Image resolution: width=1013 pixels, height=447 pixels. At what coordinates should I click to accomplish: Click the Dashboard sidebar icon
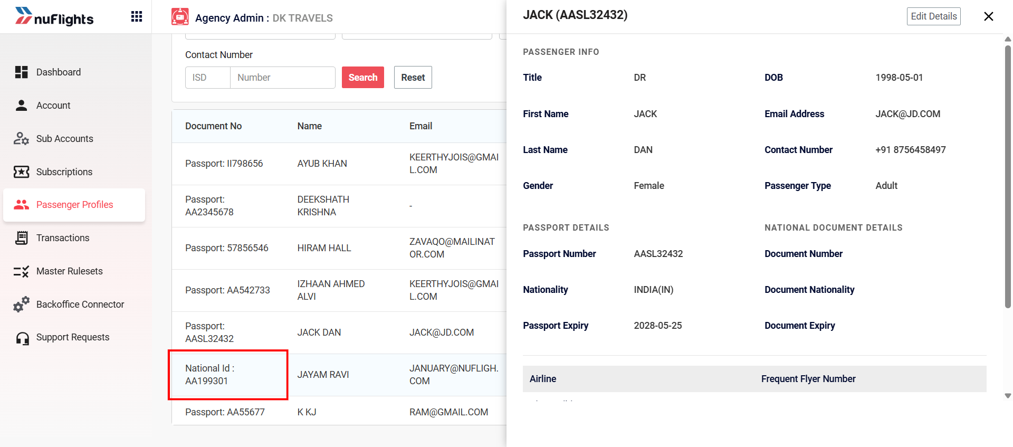tap(21, 72)
